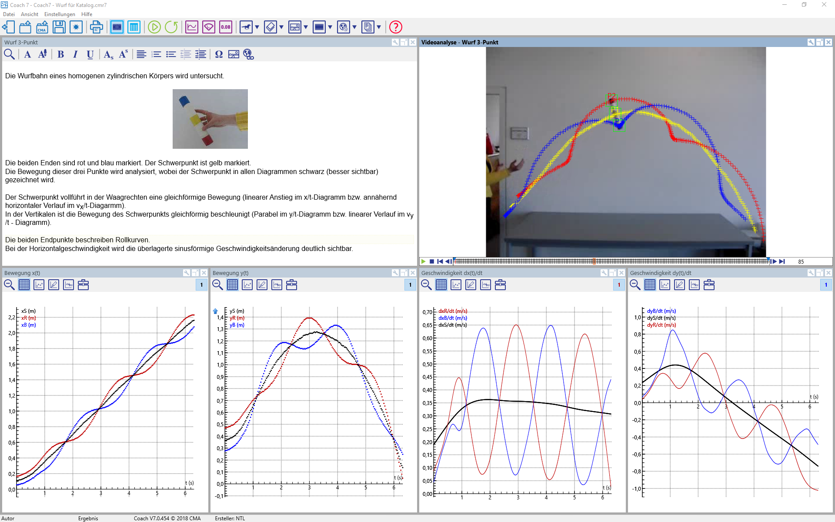Open the Datei menu
Screen dimensions: 835x522
coord(9,14)
